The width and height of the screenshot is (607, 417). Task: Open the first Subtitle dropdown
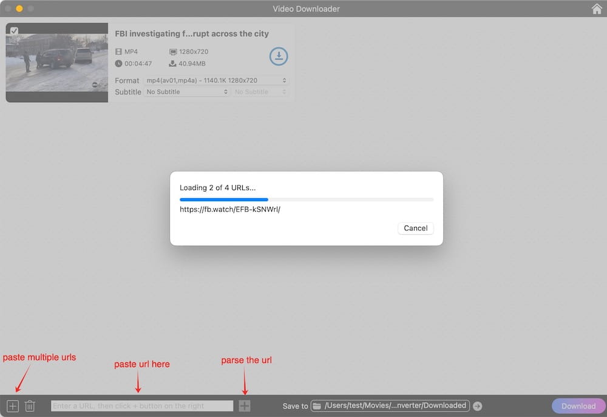pyautogui.click(x=187, y=92)
